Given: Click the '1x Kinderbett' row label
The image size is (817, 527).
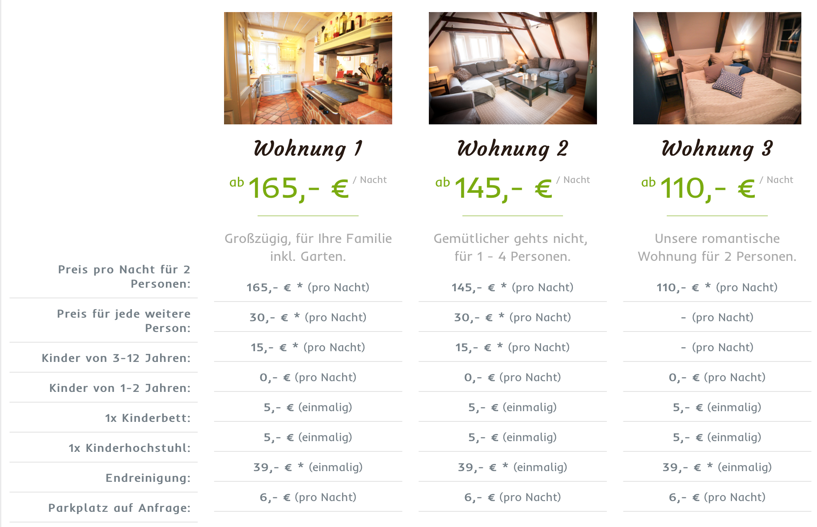Looking at the screenshot, I should pos(148,418).
